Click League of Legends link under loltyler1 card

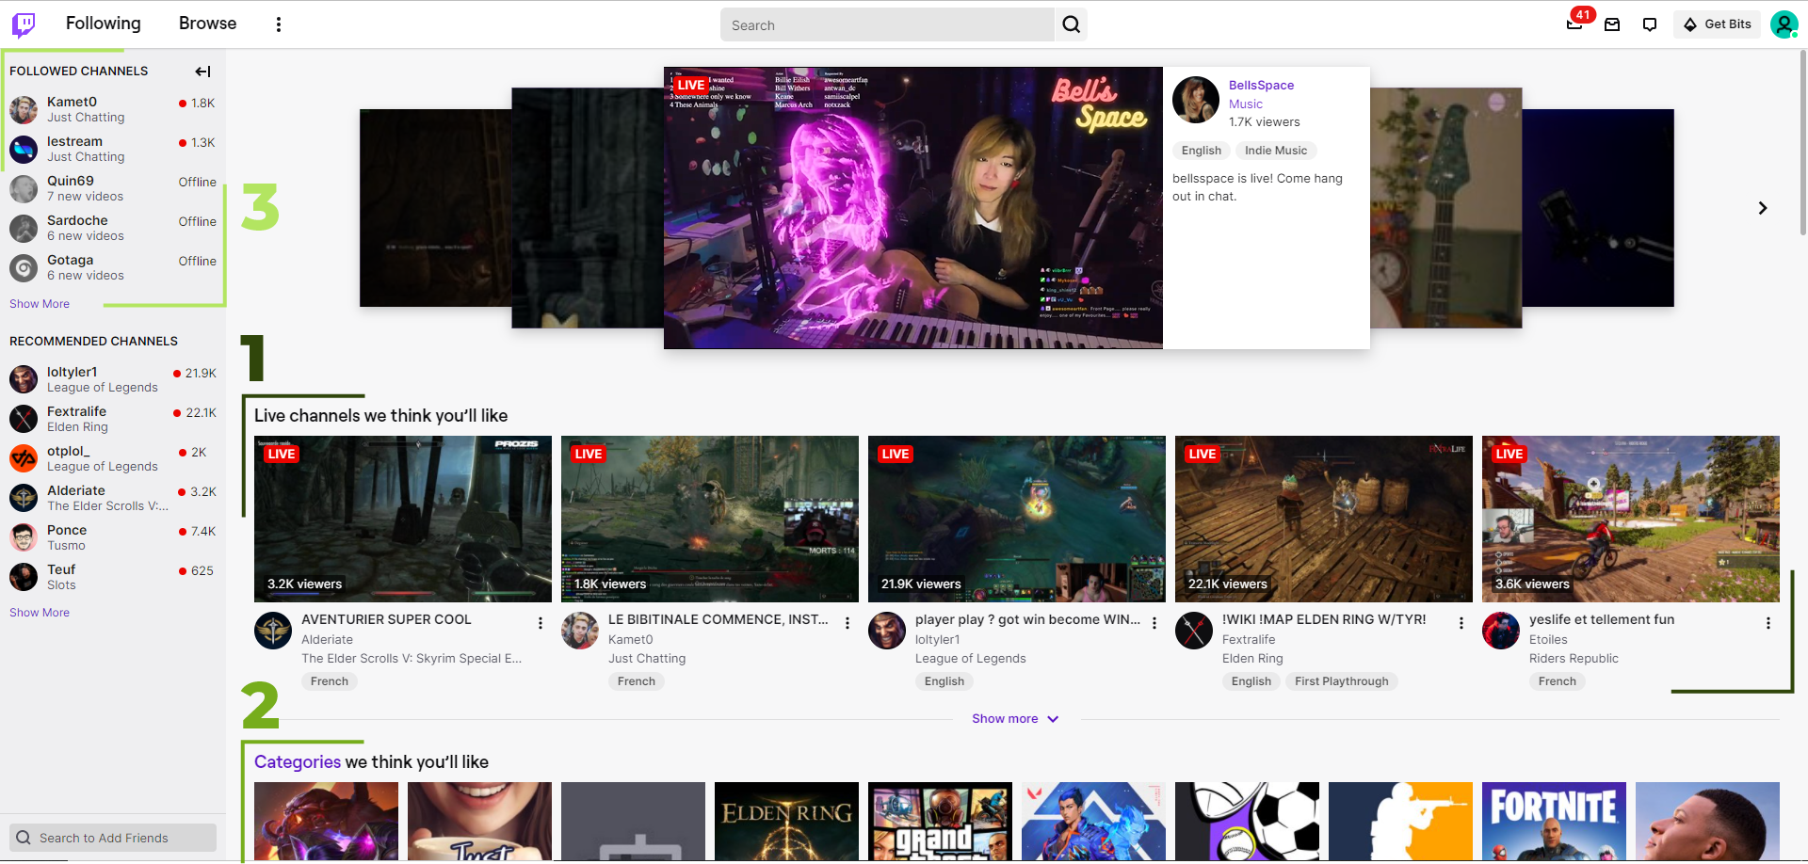tap(970, 659)
